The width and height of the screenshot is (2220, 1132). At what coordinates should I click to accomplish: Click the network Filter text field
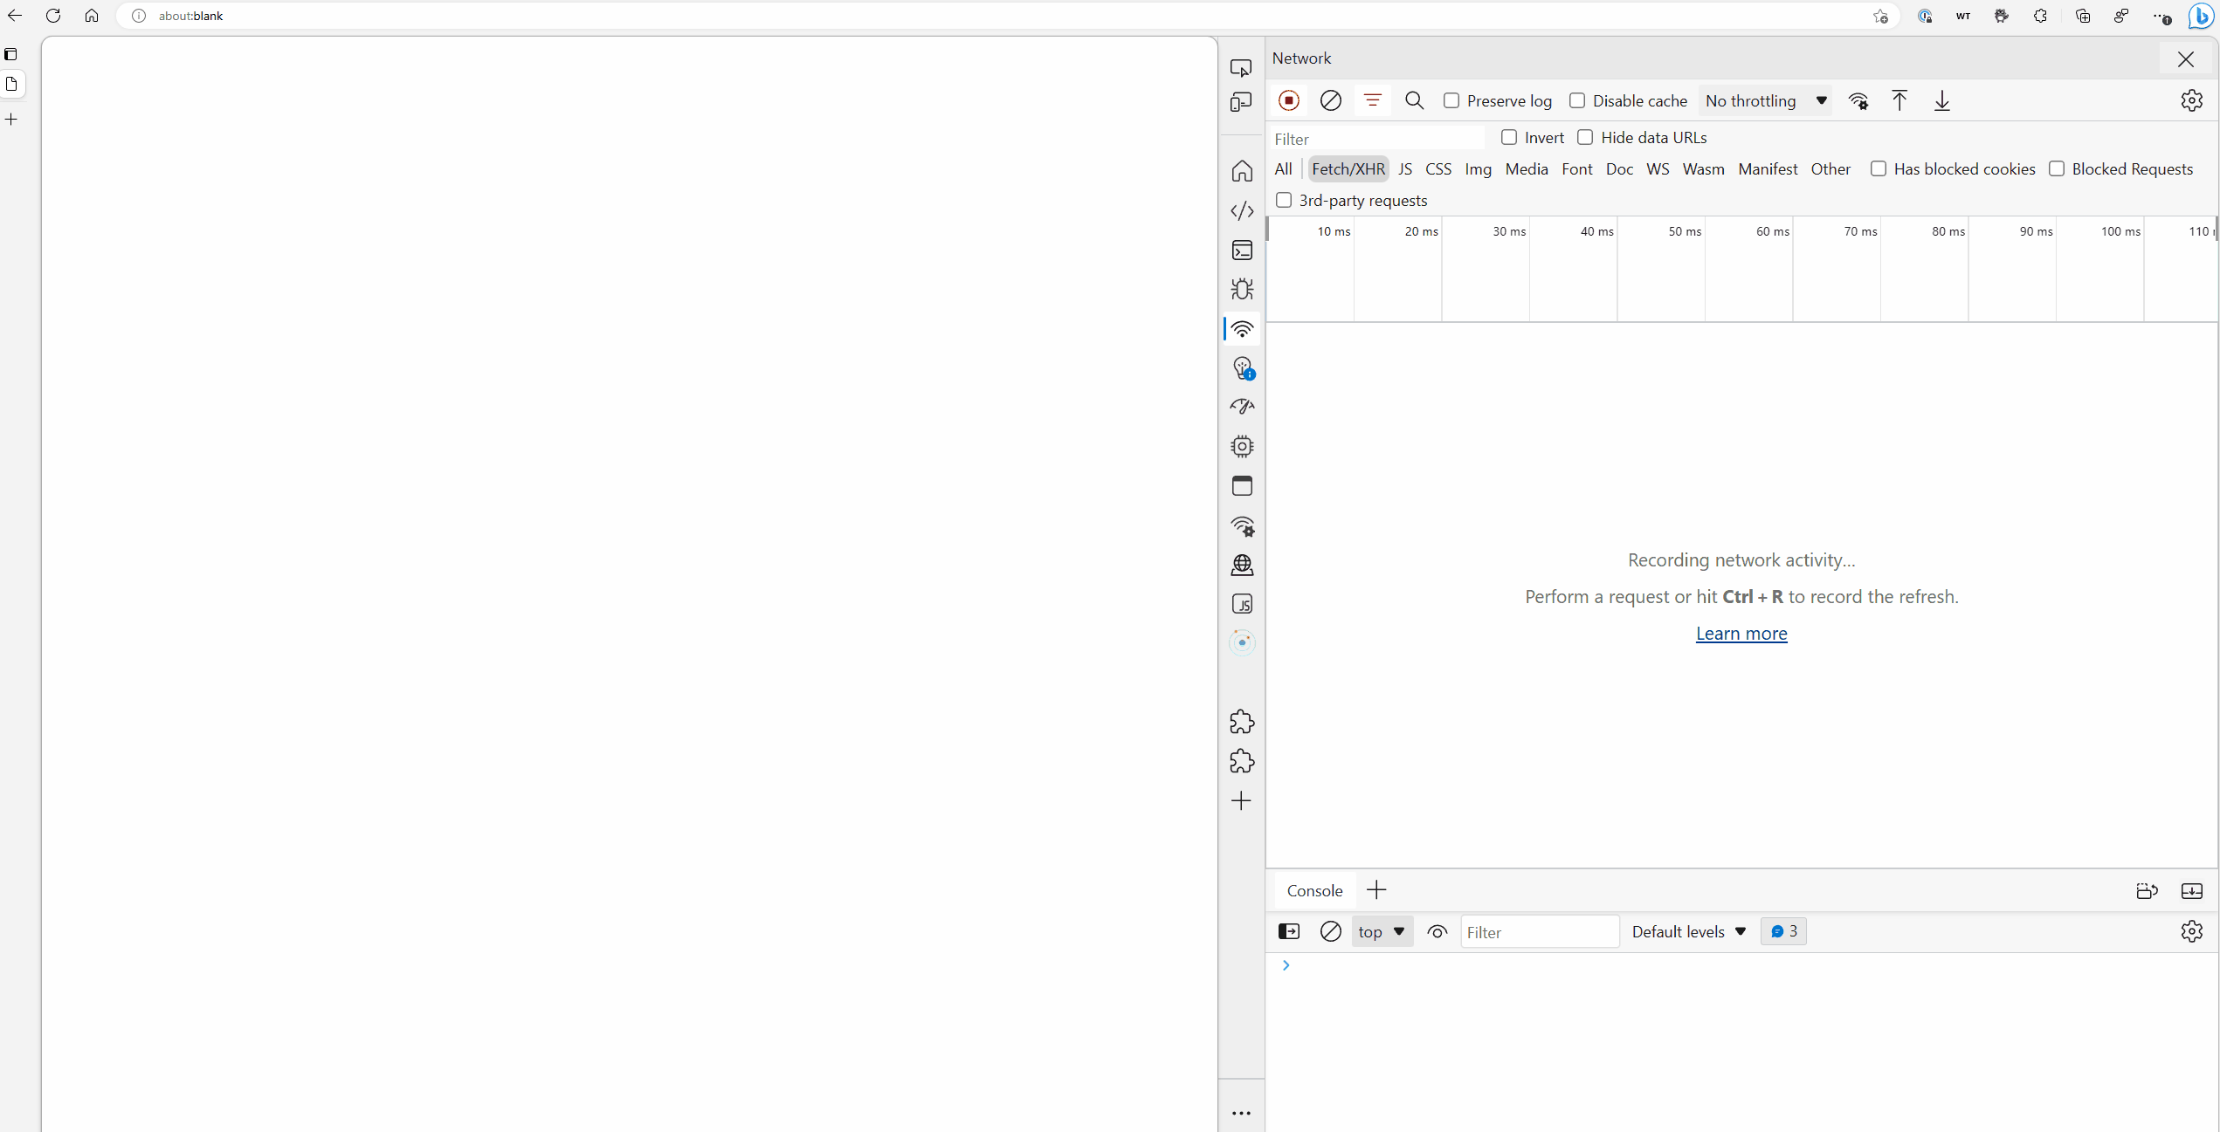[1375, 139]
